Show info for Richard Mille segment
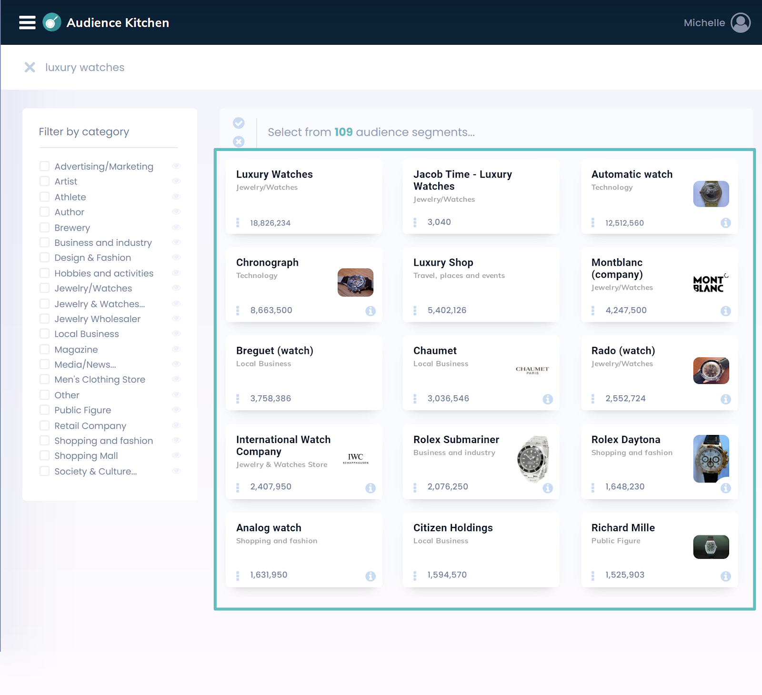This screenshot has width=762, height=695. pyautogui.click(x=726, y=576)
